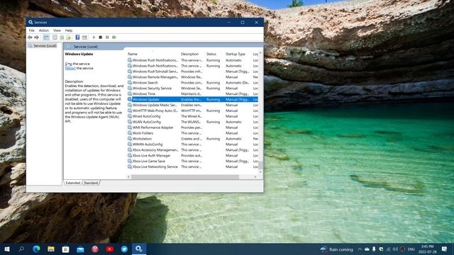
Task: Click the Pause Service icon
Action: click(107, 38)
